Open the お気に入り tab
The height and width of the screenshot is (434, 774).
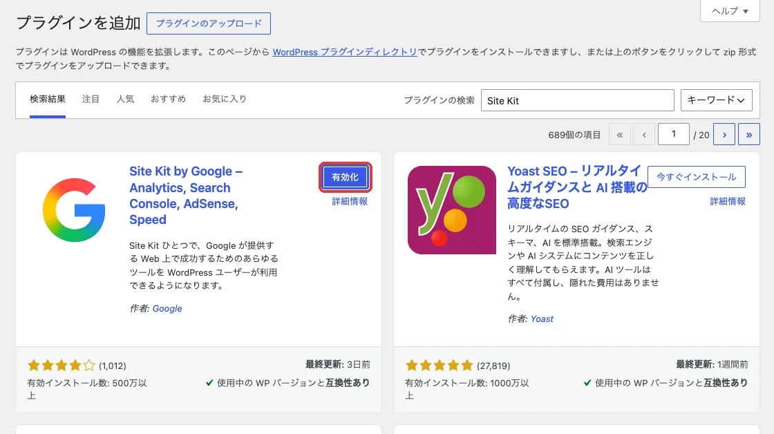pos(225,100)
